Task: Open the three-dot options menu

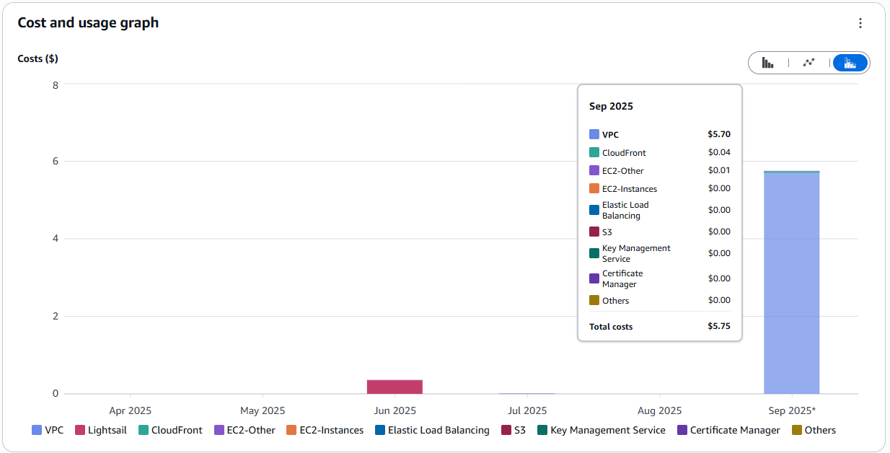Action: pos(860,23)
